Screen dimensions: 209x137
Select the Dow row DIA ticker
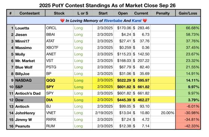tap(59, 100)
